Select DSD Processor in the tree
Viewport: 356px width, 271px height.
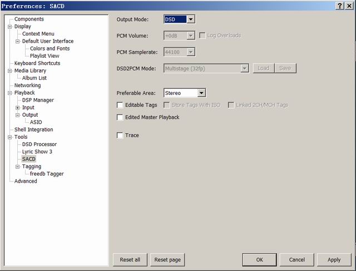point(39,144)
